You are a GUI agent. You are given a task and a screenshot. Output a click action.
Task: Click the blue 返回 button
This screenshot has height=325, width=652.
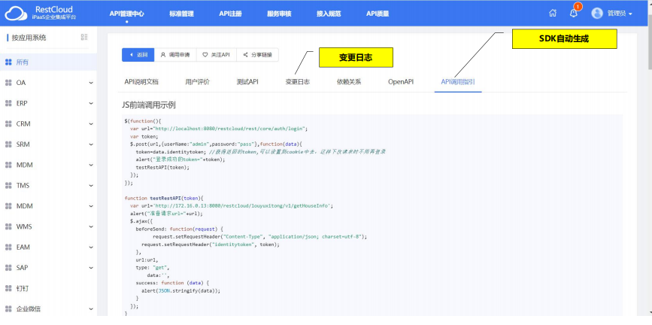(138, 55)
